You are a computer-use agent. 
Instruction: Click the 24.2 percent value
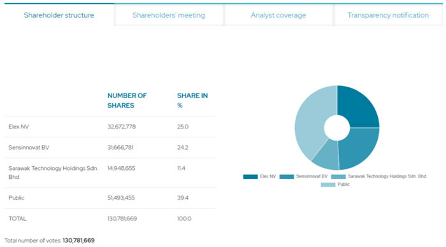coord(183,148)
